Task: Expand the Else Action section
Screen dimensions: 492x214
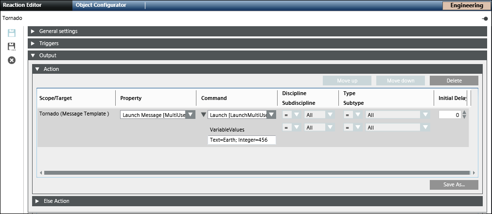Action: pos(37,201)
